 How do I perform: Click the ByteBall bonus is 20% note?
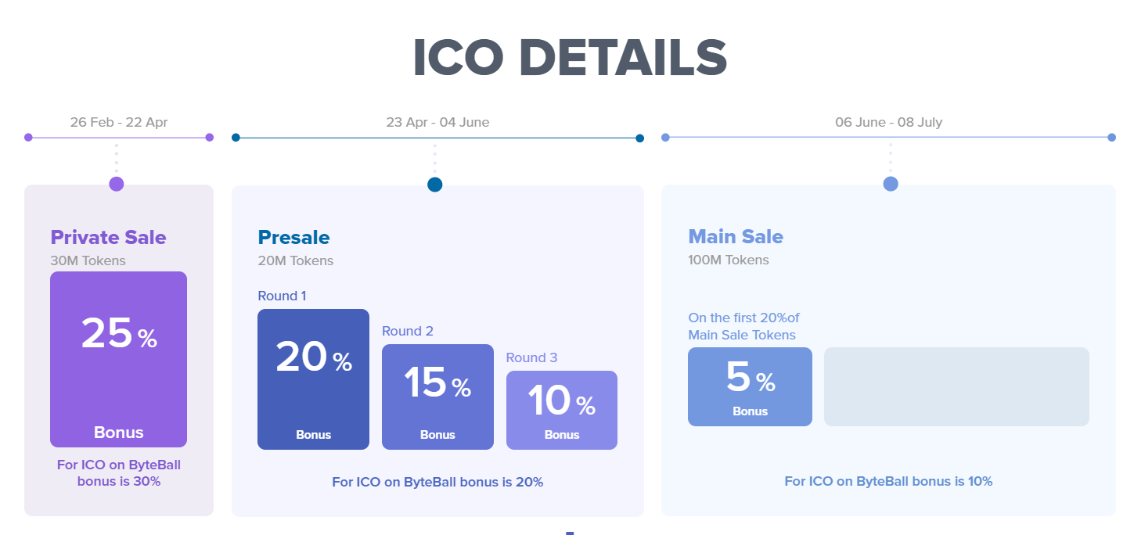point(437,482)
